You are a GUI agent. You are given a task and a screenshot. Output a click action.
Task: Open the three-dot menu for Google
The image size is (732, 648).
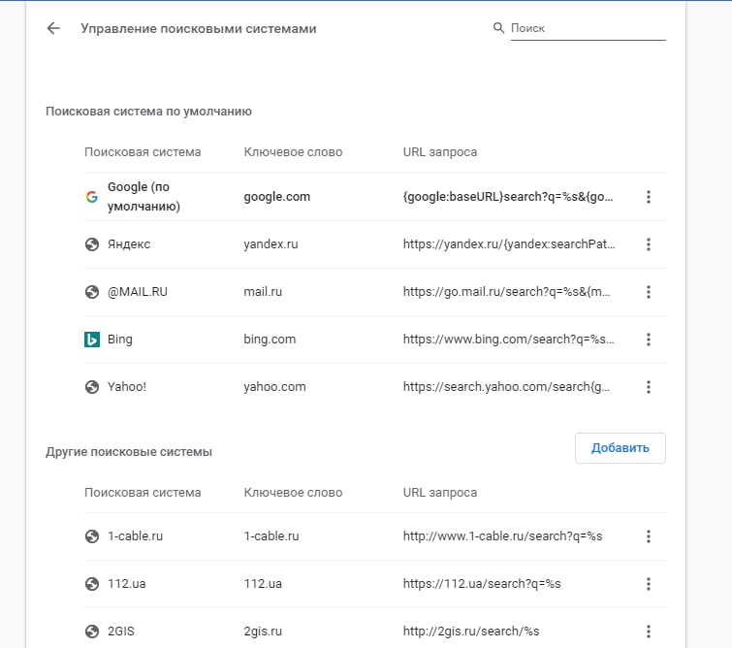coord(649,197)
